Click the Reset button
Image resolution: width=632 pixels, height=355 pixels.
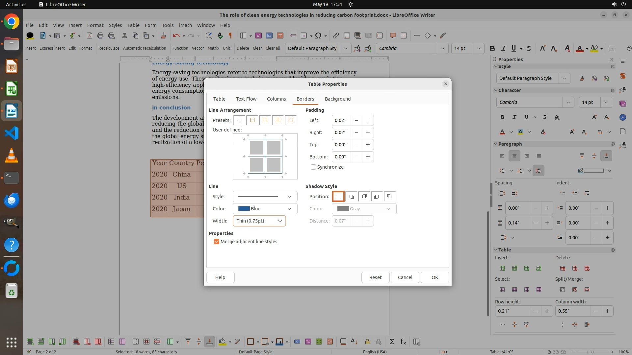coord(375,277)
